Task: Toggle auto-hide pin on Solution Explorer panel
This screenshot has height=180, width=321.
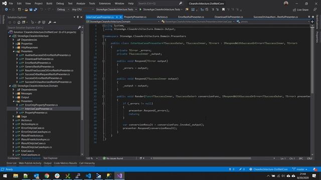Action: 78,17
